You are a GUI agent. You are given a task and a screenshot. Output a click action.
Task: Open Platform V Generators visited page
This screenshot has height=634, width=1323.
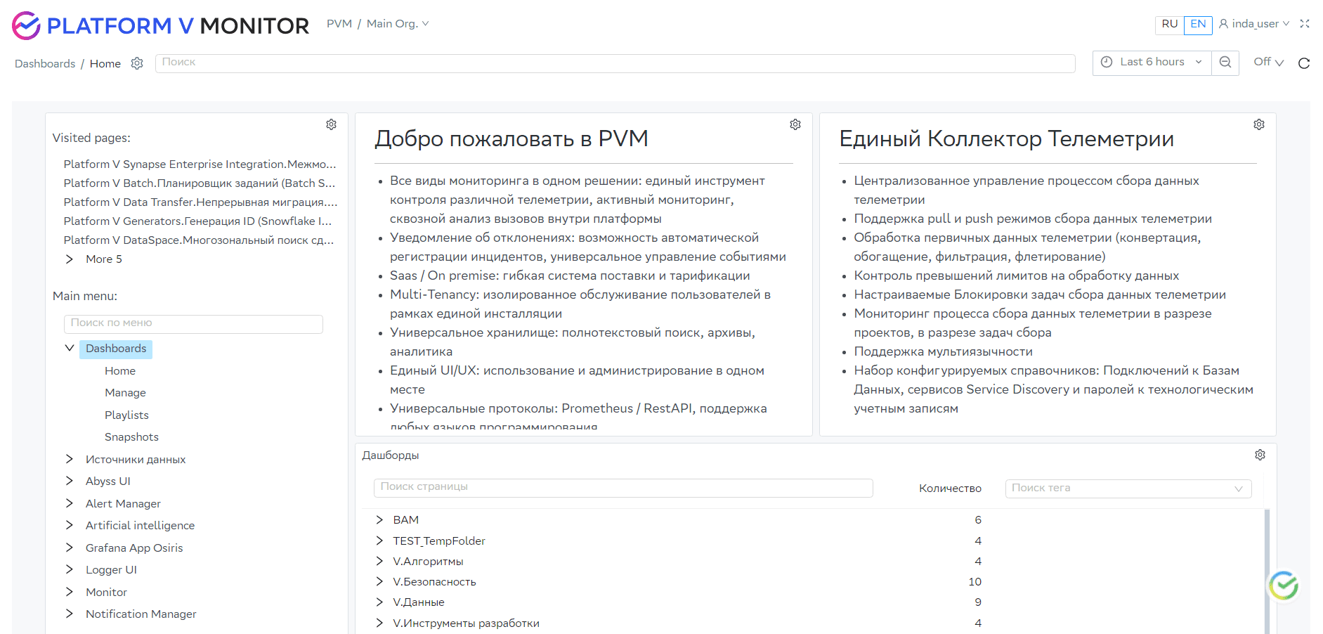tap(197, 221)
